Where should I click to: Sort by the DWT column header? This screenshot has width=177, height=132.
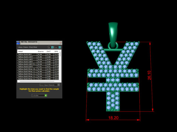coord(50,51)
